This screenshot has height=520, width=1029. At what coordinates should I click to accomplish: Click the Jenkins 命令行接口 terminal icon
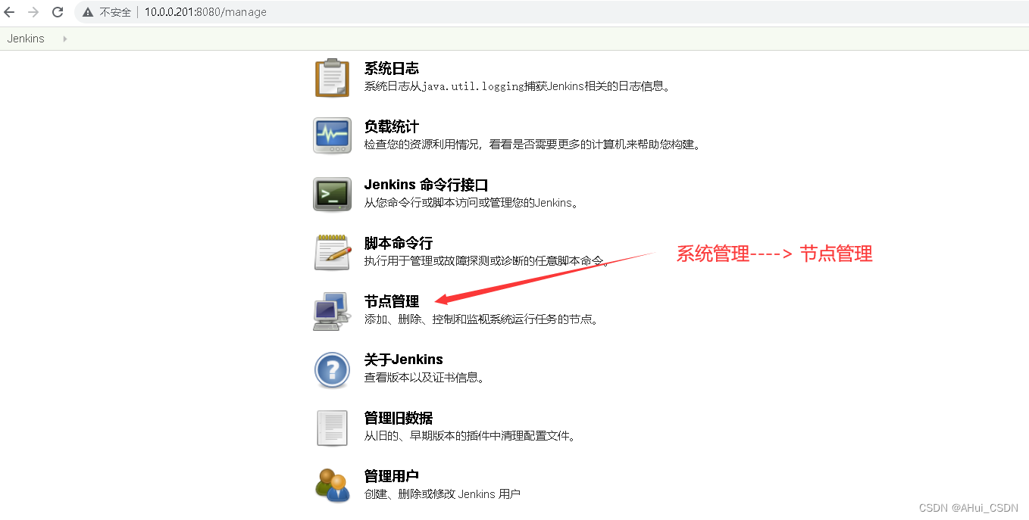point(332,194)
